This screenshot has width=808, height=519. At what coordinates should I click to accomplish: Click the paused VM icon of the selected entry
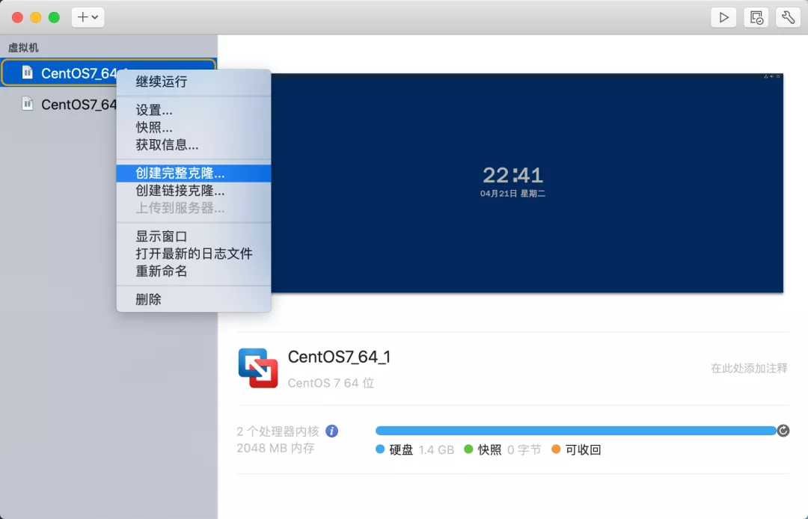click(x=28, y=73)
